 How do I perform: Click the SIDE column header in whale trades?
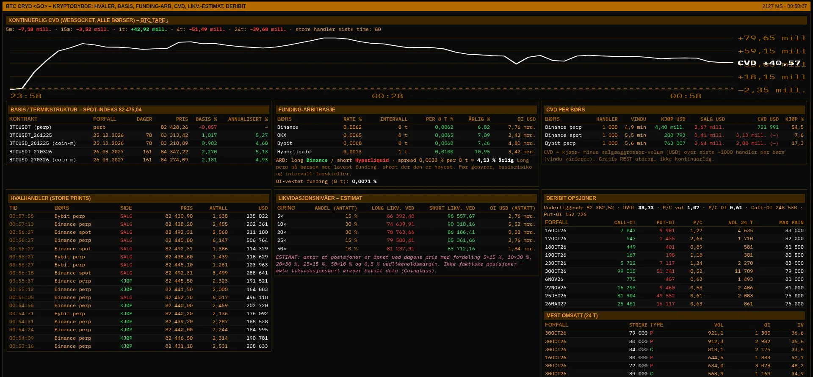[x=126, y=208]
